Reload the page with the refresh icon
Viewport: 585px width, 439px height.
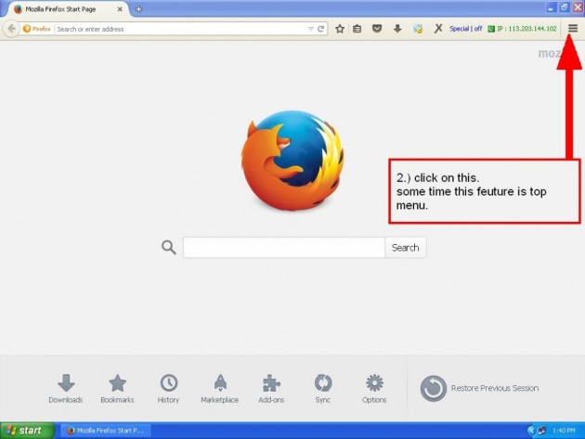tap(320, 29)
